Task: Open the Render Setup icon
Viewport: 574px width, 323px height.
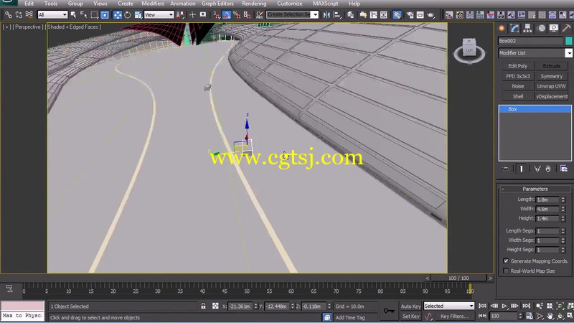Action: click(x=410, y=14)
